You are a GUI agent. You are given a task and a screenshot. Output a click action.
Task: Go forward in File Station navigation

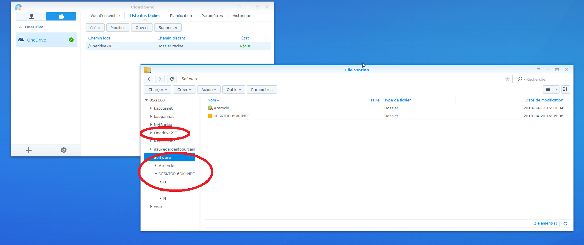coord(160,79)
